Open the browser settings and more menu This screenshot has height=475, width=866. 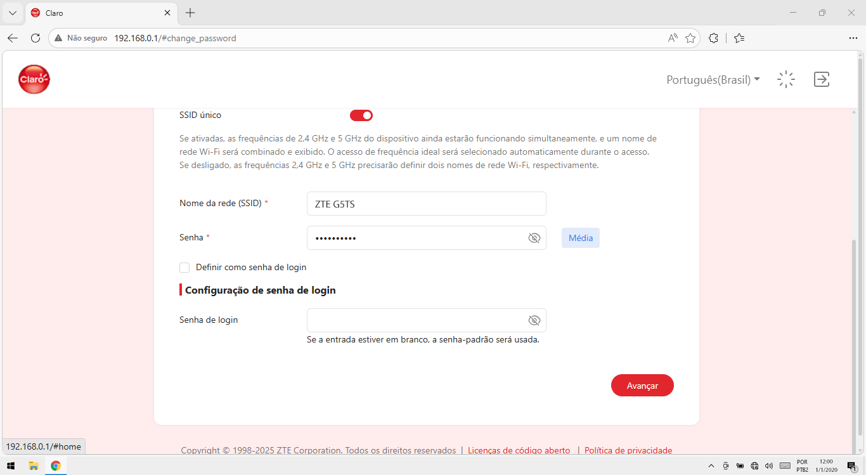(x=853, y=38)
